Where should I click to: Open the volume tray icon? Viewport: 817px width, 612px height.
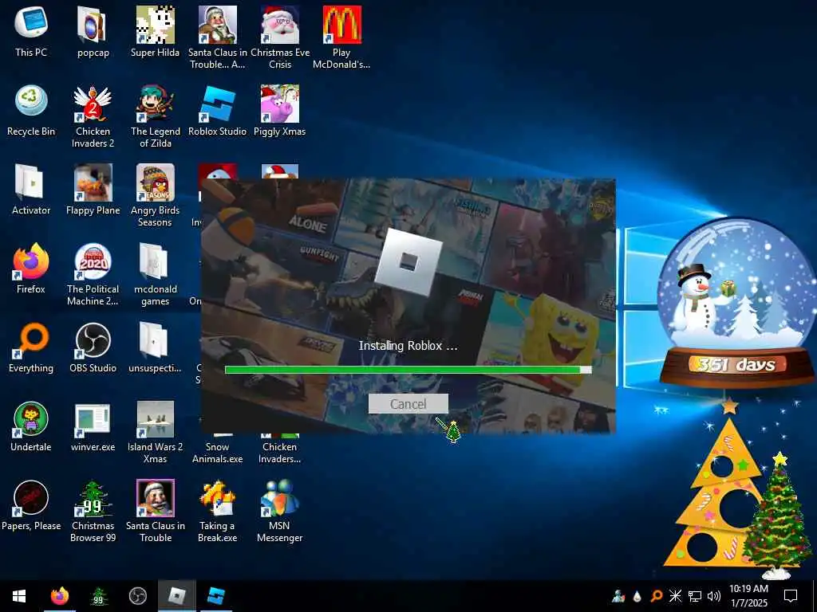[714, 596]
